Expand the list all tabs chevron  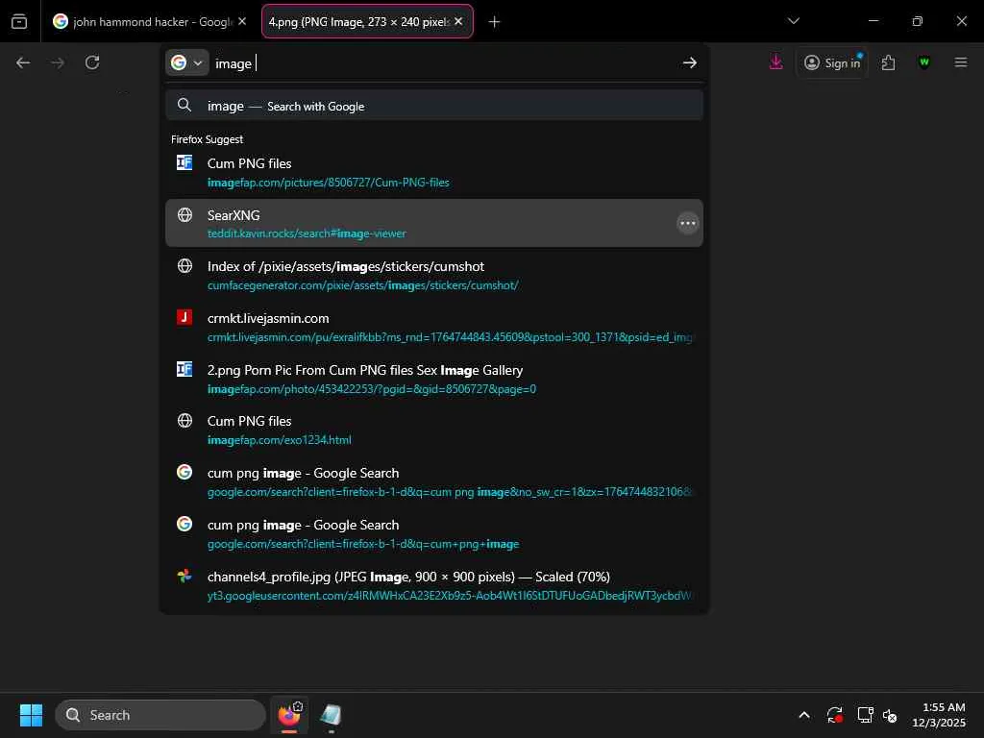coord(793,21)
